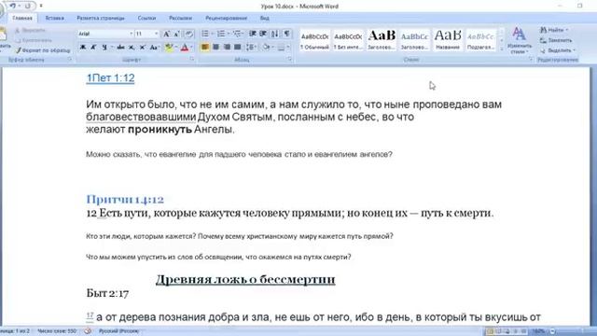Viewport: 597px width, 336px height.
Task: Click borders icon in paragraph group
Action: pos(281,48)
